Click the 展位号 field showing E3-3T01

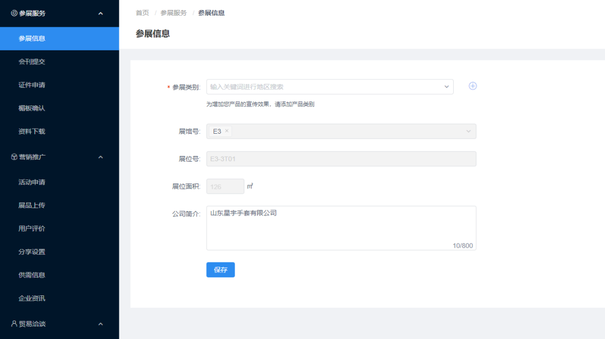click(x=341, y=159)
